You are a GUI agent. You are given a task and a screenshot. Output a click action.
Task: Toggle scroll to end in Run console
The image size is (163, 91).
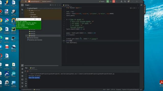[26, 81]
